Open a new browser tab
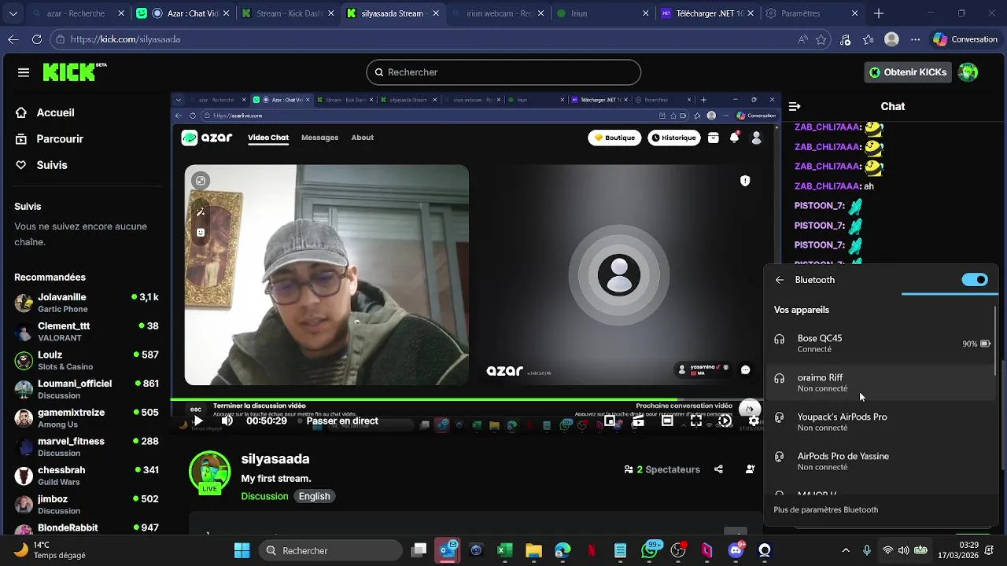This screenshot has height=566, width=1007. (x=879, y=13)
